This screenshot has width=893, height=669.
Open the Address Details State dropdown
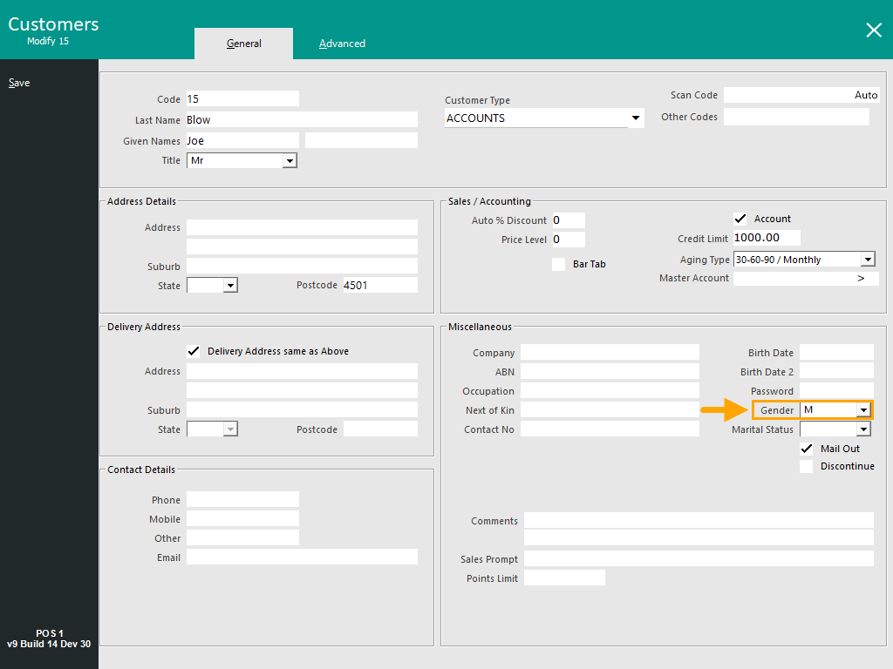pyautogui.click(x=230, y=286)
